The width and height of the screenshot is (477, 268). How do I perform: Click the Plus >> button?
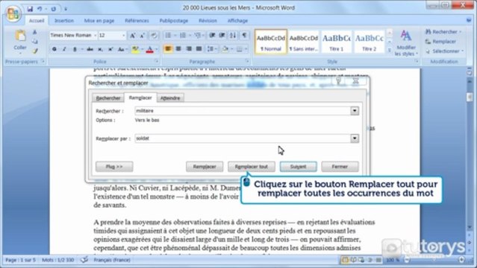(114, 167)
